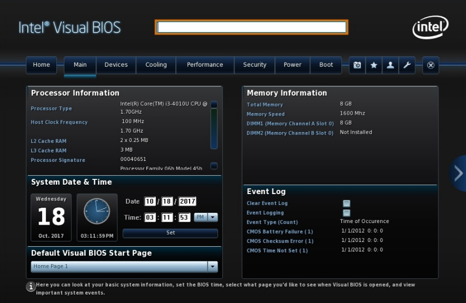Click the Home button
The image size is (466, 303).
[42, 65]
